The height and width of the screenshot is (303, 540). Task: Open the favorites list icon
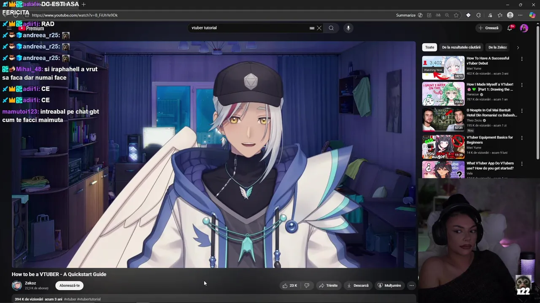500,15
